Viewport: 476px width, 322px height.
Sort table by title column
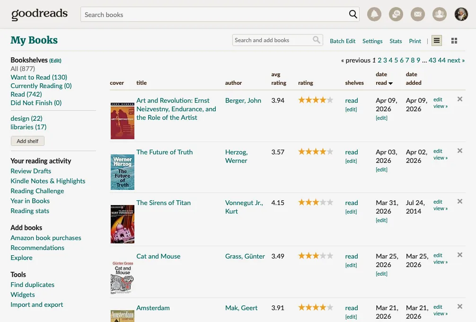click(x=141, y=82)
